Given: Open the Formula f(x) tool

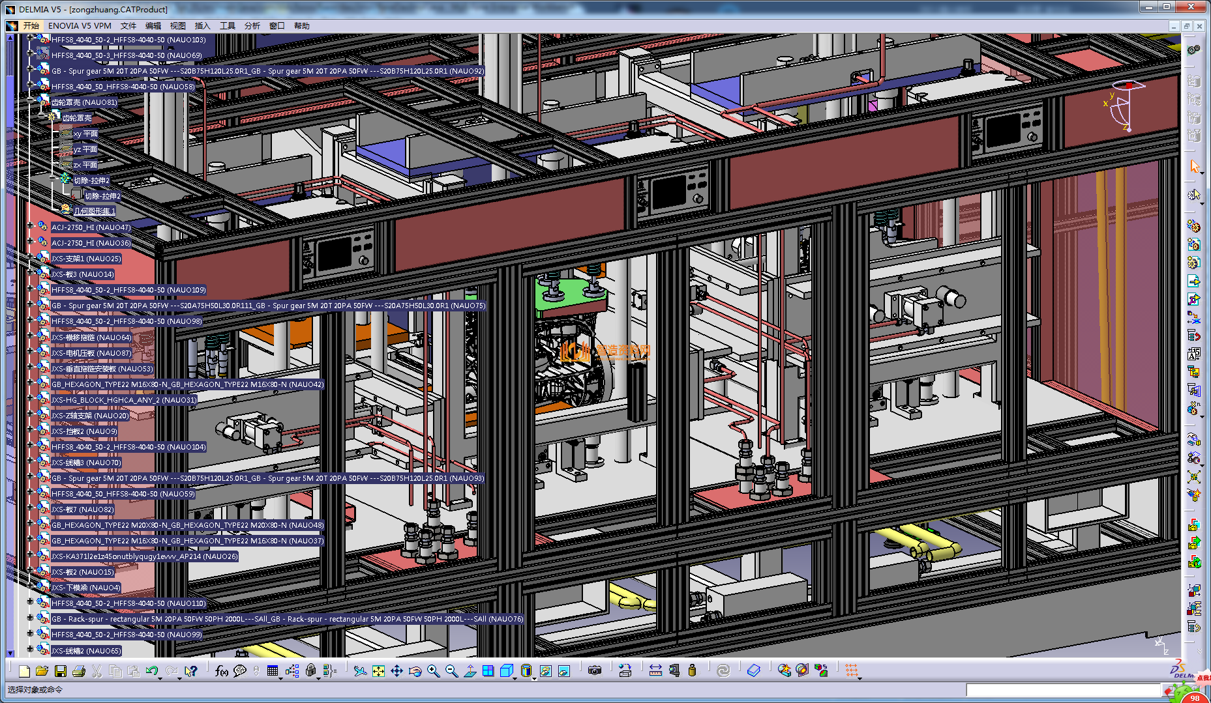Looking at the screenshot, I should (221, 671).
